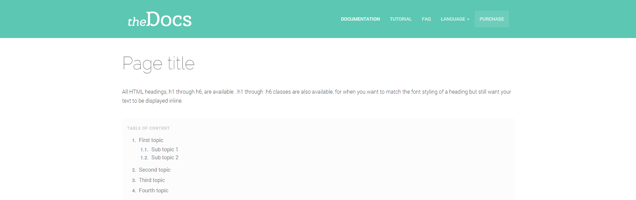Open the FAQ nav link
The height and width of the screenshot is (200, 636).
[x=426, y=19]
